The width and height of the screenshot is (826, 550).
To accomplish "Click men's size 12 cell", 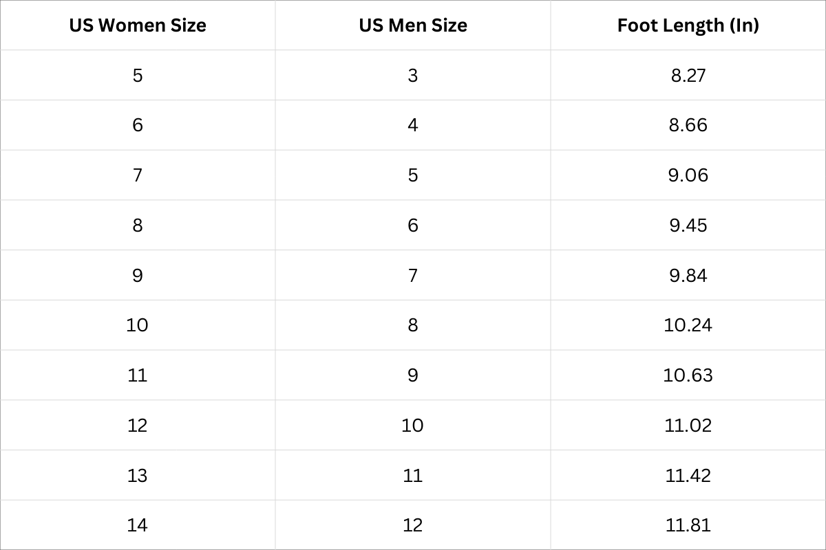I will 413,525.
